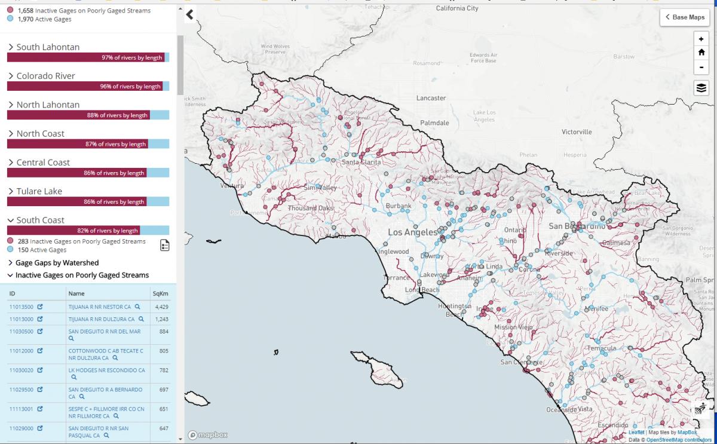Click the 4,429 SqKm value
717x444 pixels.
[161, 307]
